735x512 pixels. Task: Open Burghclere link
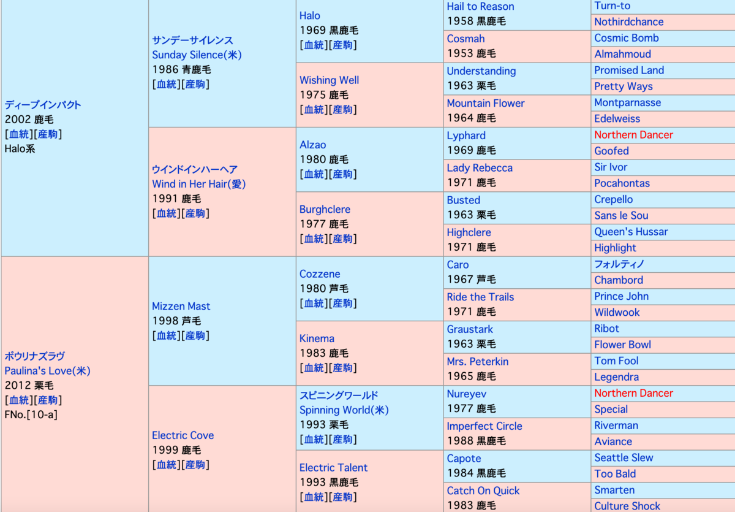pos(325,209)
